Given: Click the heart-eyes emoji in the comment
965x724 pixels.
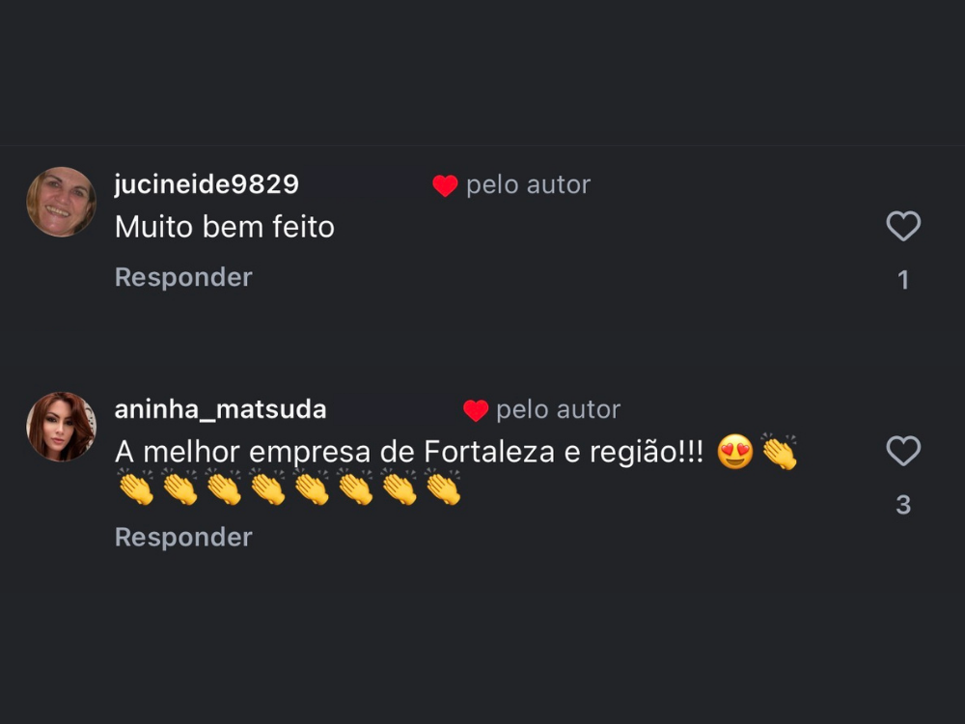Looking at the screenshot, I should [x=735, y=453].
